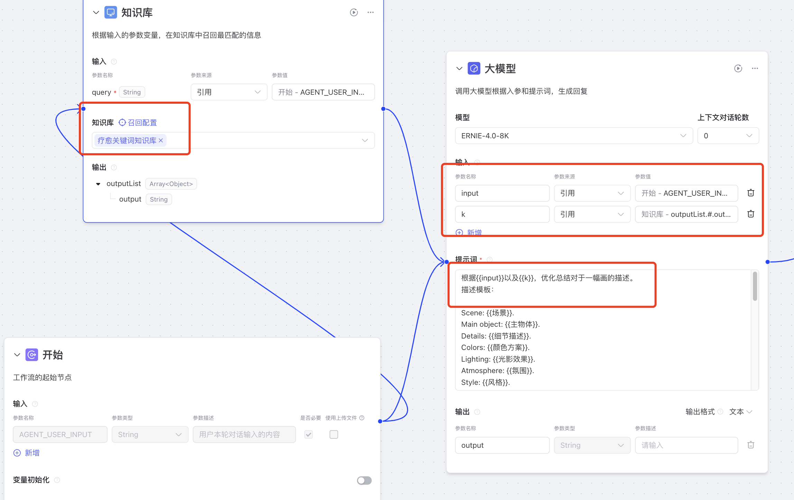Open the 上下文对话轮数 dropdown

click(x=728, y=136)
